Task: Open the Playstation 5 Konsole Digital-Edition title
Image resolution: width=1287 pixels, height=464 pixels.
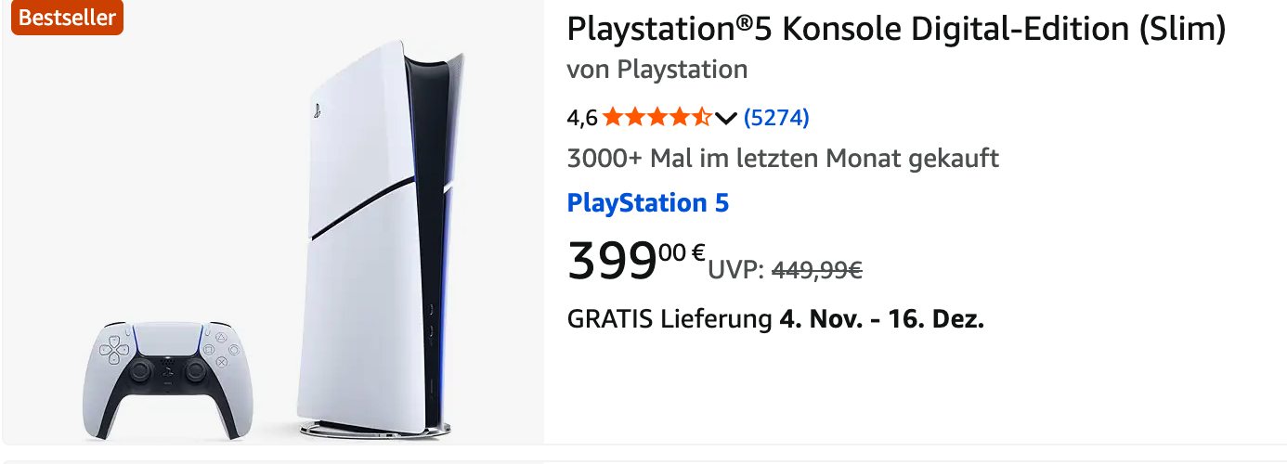Action: pyautogui.click(x=896, y=30)
